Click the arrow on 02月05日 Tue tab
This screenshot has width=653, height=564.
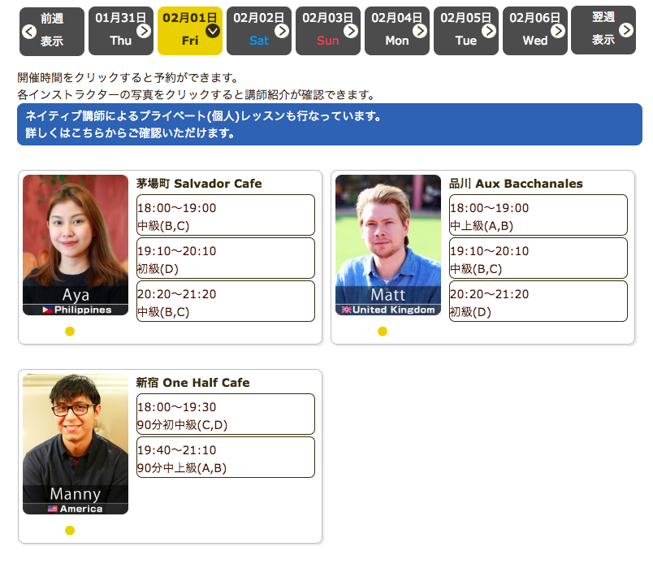point(489,31)
